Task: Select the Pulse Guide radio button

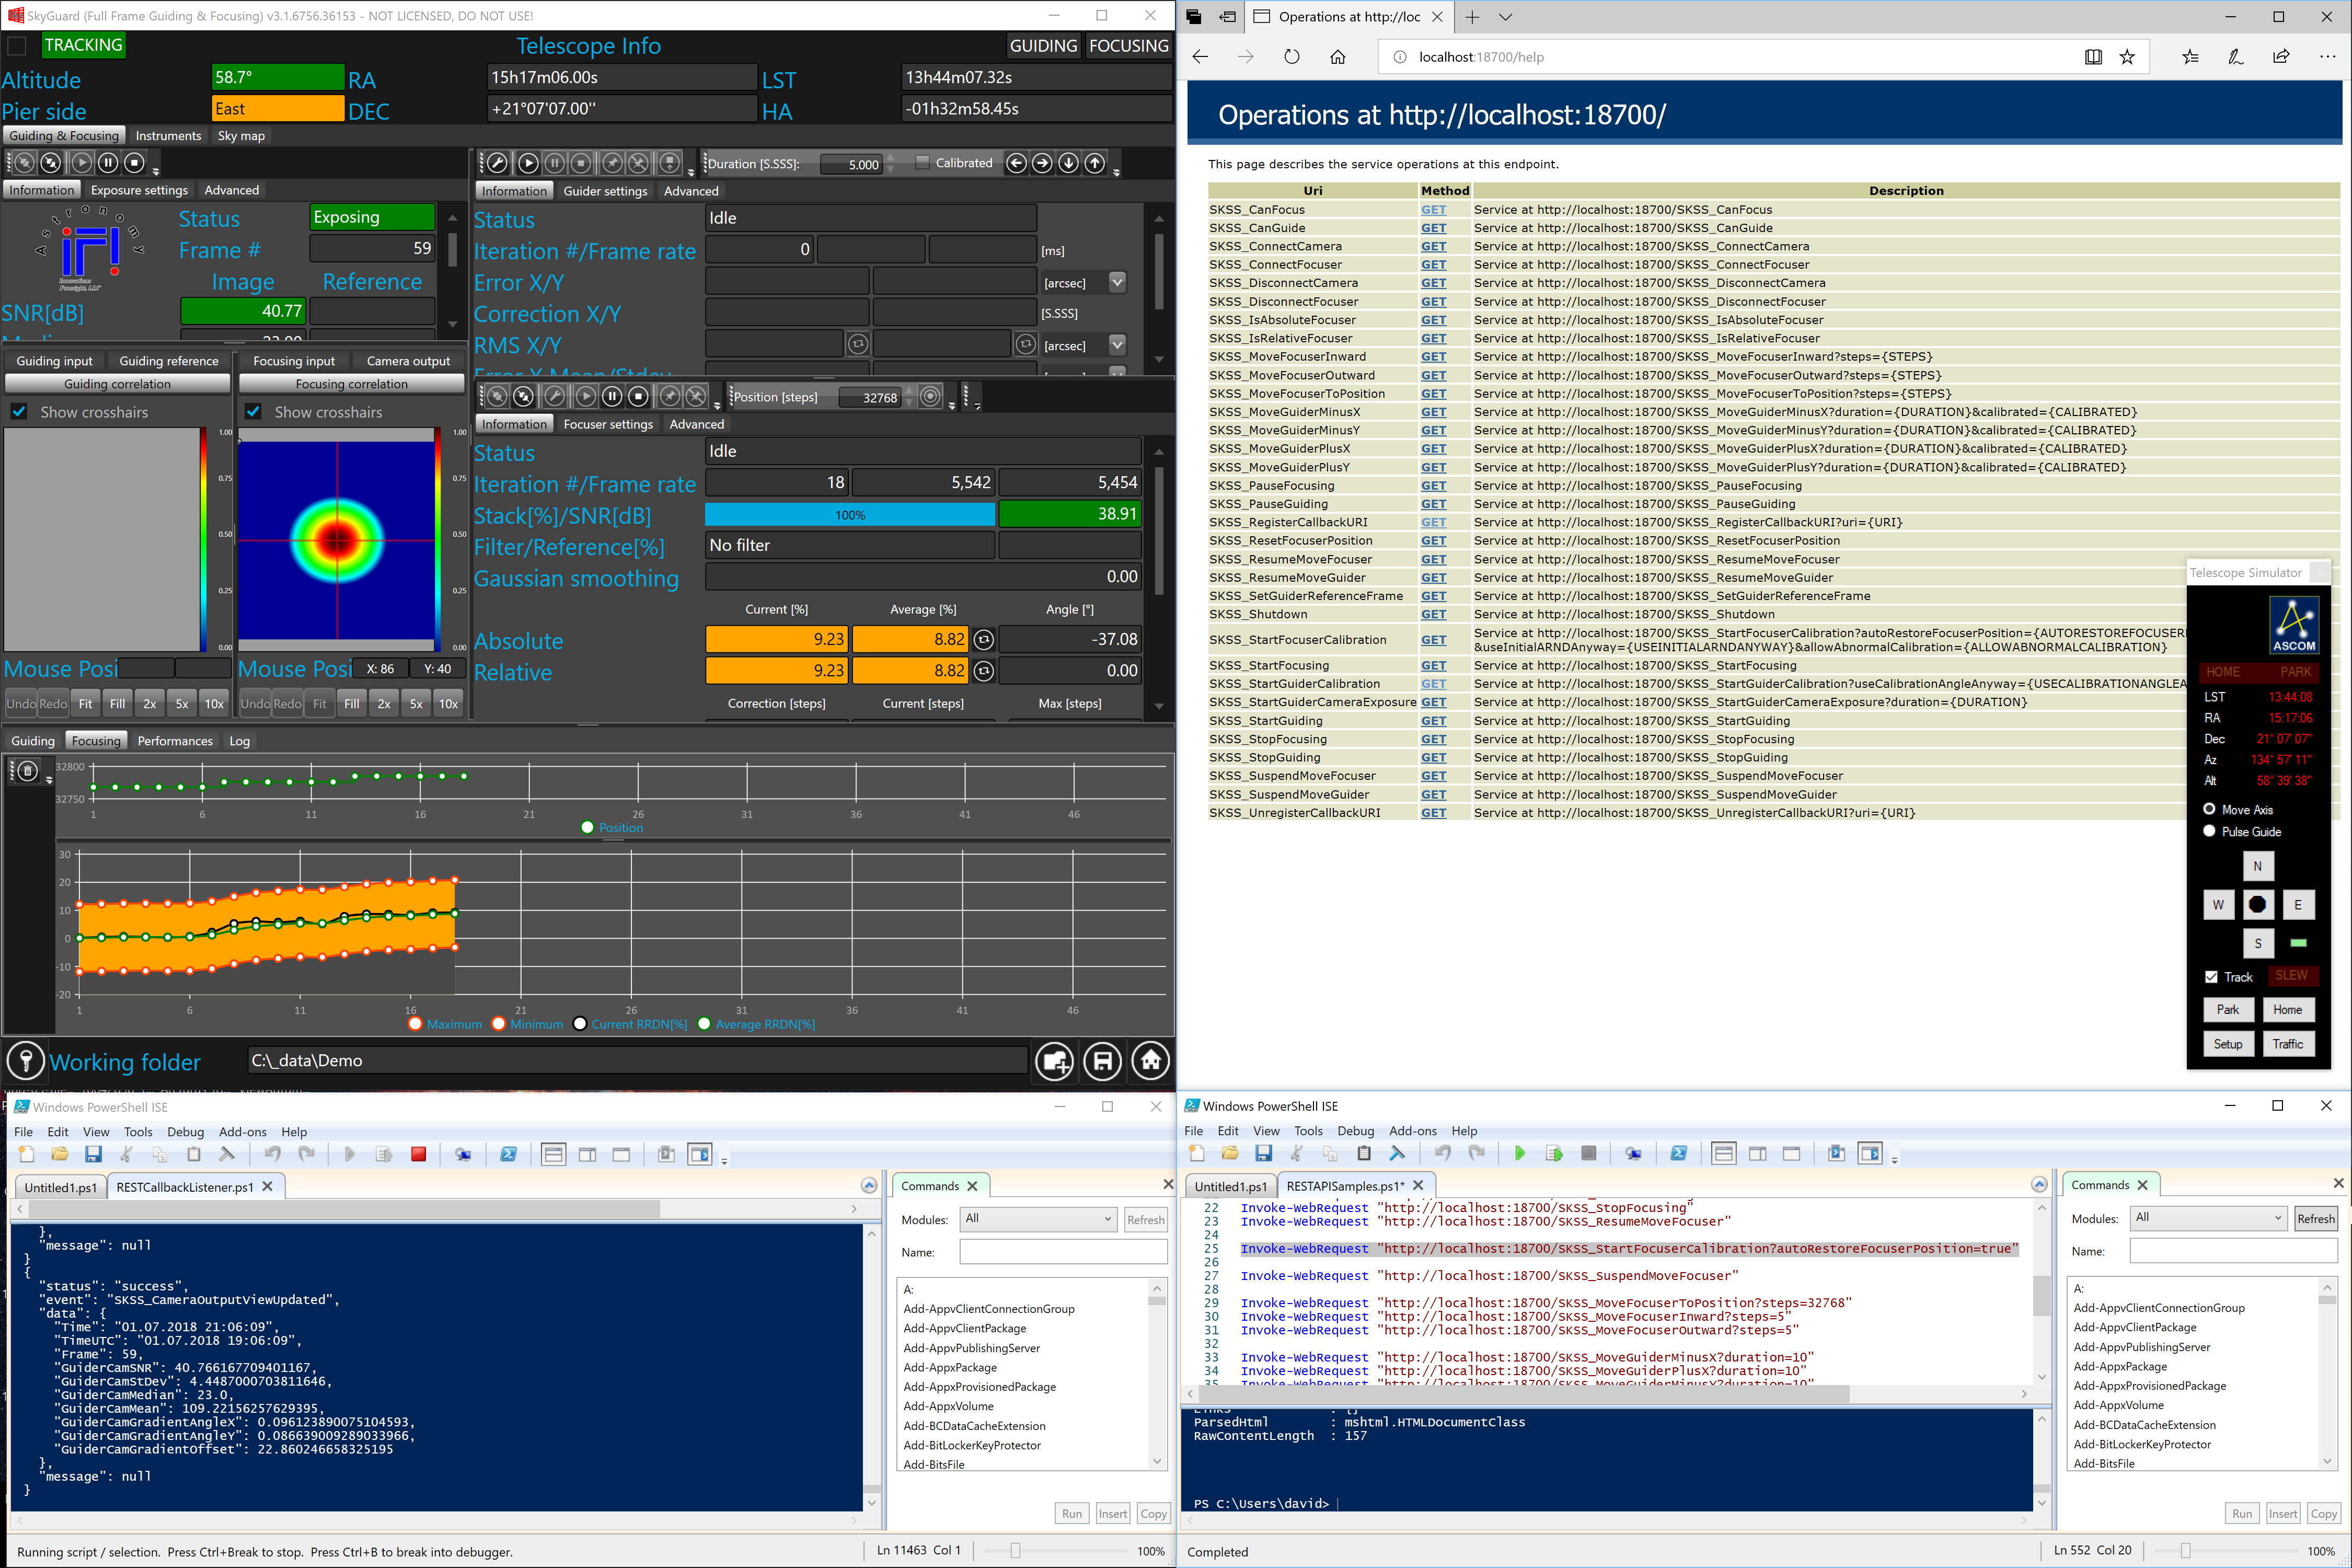Action: coord(2209,831)
